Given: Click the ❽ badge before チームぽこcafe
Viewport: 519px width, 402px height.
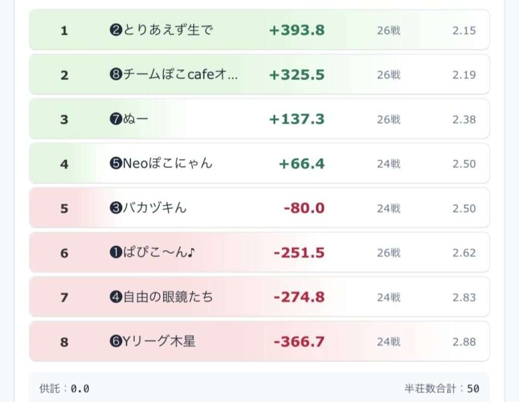Looking at the screenshot, I should tap(116, 75).
